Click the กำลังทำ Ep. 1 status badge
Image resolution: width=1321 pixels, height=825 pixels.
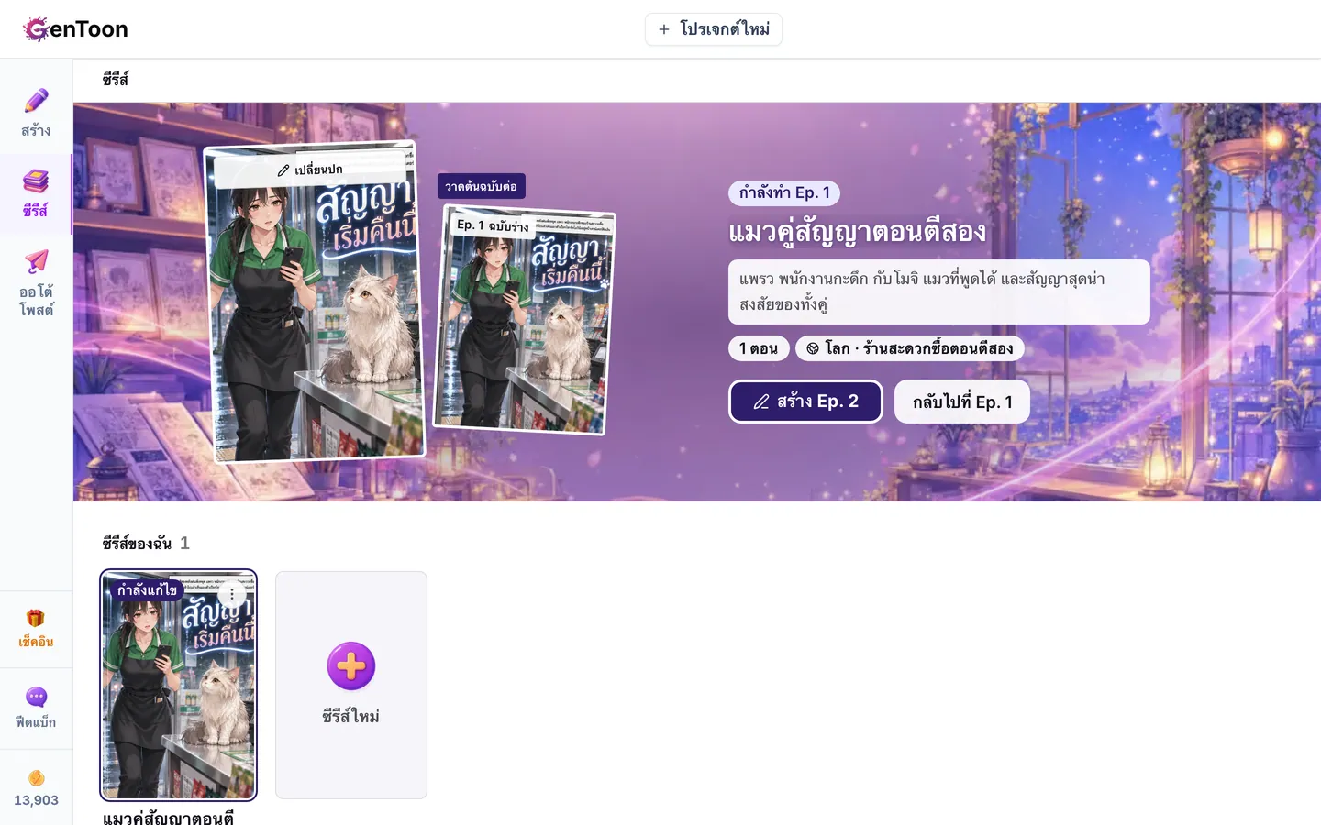pos(784,192)
